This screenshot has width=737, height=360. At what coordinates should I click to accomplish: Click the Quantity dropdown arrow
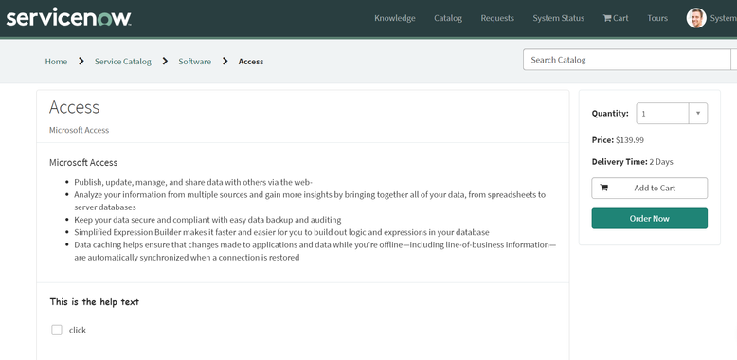[698, 114]
